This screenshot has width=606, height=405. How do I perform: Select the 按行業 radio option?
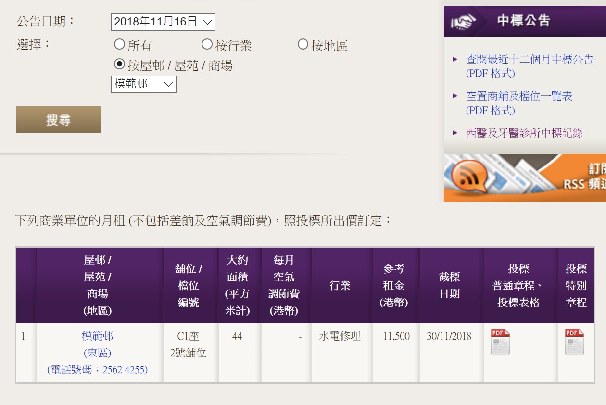tap(207, 45)
